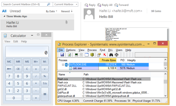Select the FWPUCLNT.DLL row in DLL list

104,86
